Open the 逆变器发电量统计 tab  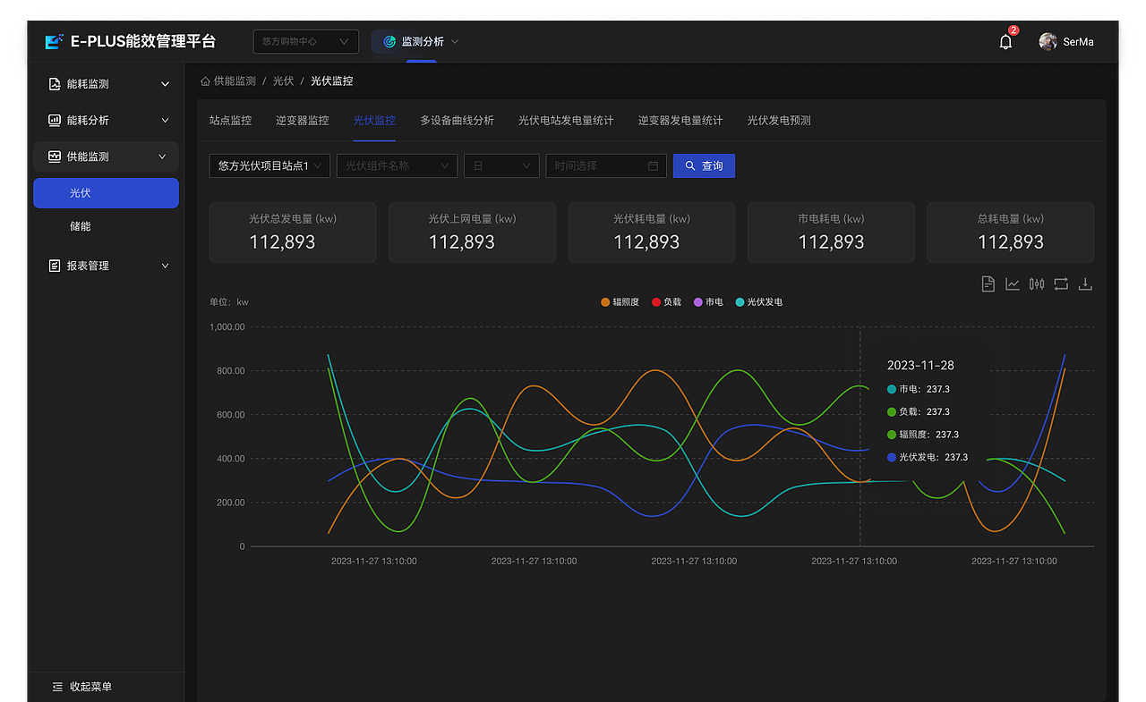point(680,121)
